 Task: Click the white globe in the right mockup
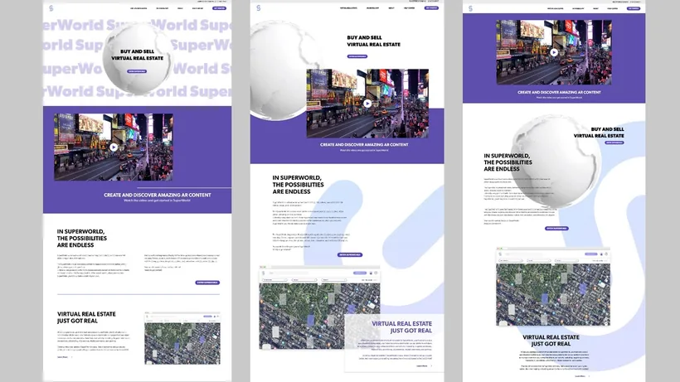[556, 161]
